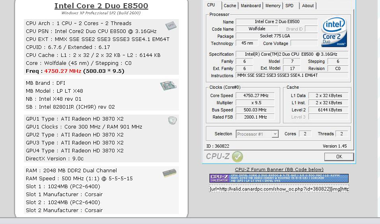Click 'Slot 1 Manufacturer : Corsair' line
This screenshot has height=224, width=380.
point(64,195)
